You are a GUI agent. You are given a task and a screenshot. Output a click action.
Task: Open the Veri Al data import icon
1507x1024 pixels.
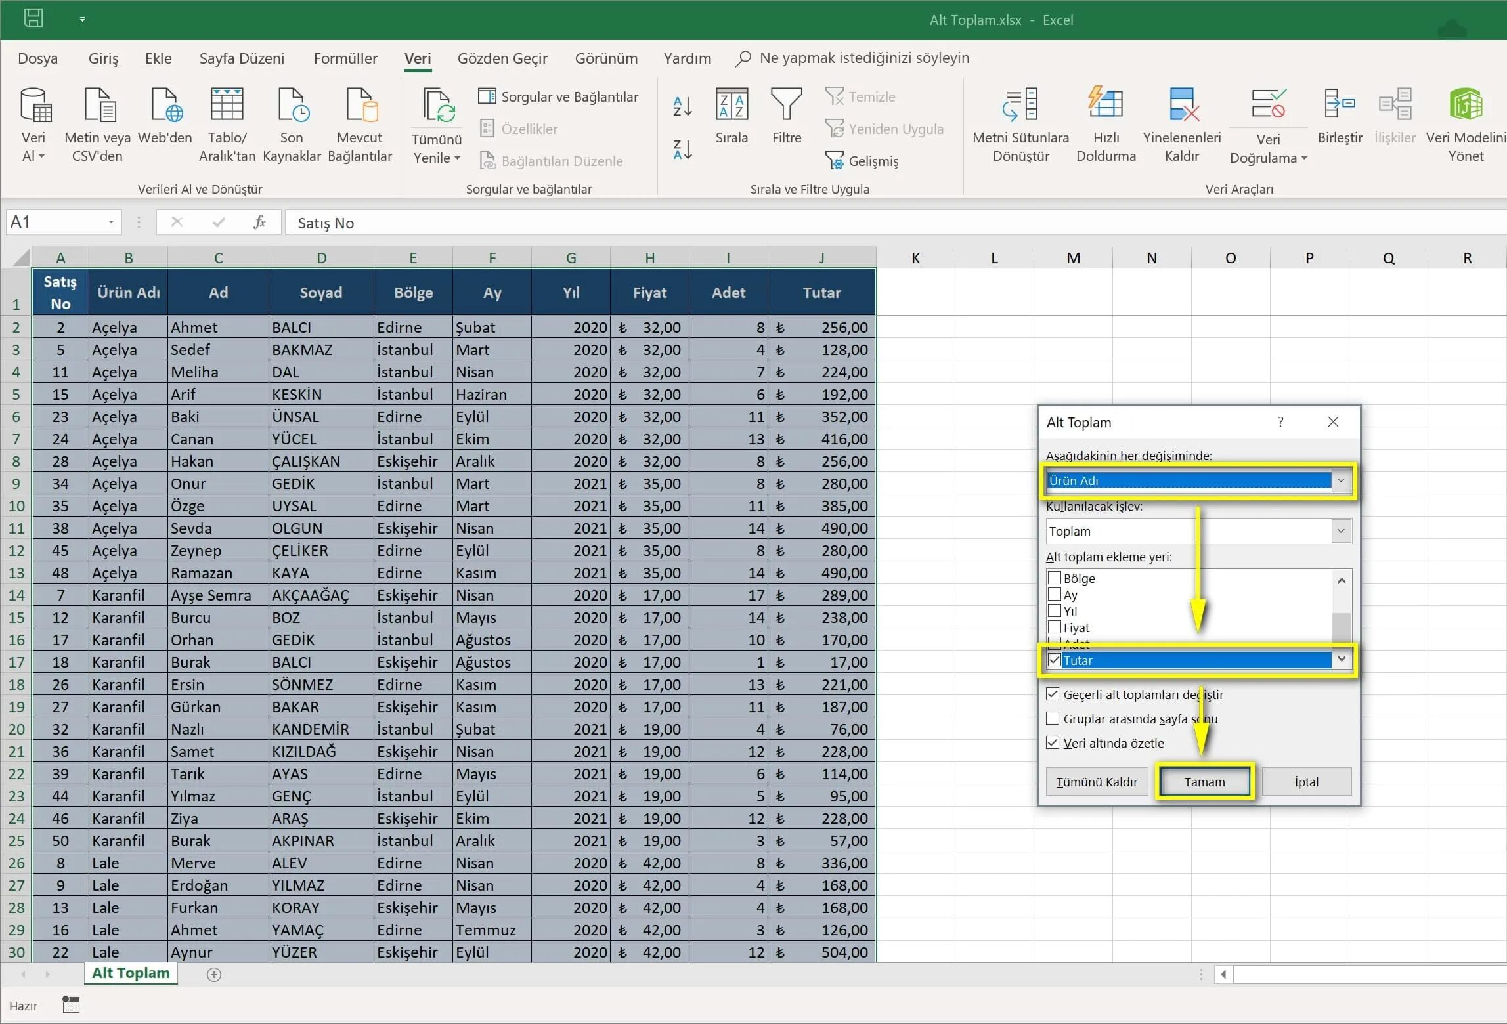35,105
